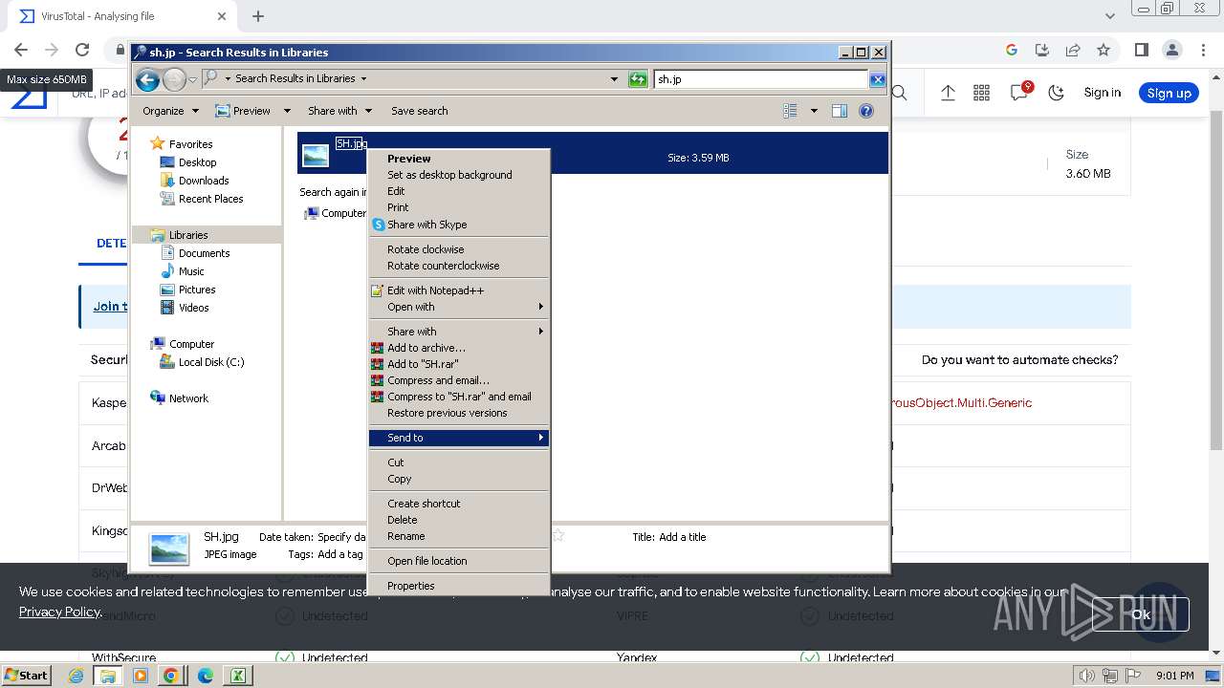Change view icon in Explorer toolbar
1224x688 pixels.
pos(790,111)
